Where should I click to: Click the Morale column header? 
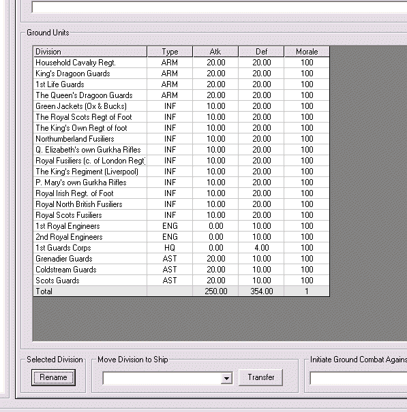coord(307,52)
